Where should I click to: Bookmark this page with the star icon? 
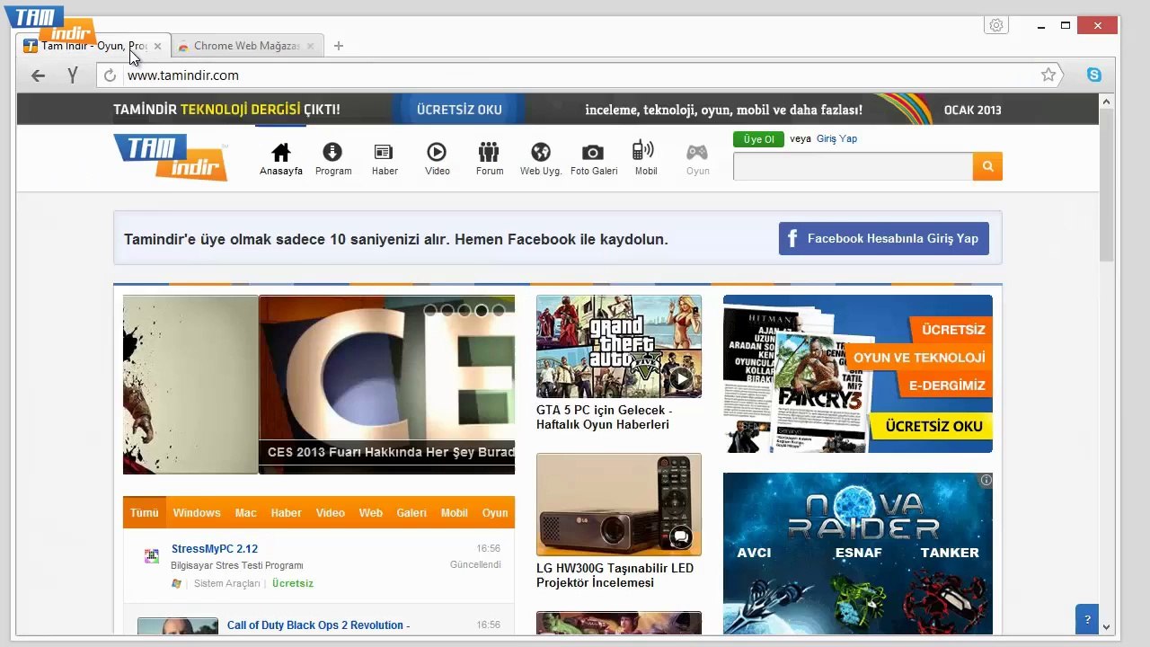pos(1048,75)
